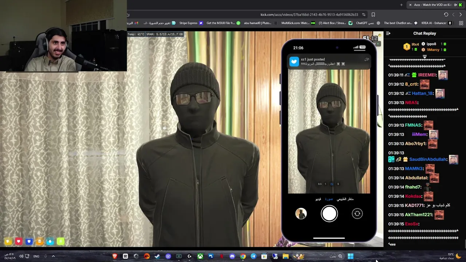
Task: Open the system tray hidden icons arrow
Action: (53, 256)
